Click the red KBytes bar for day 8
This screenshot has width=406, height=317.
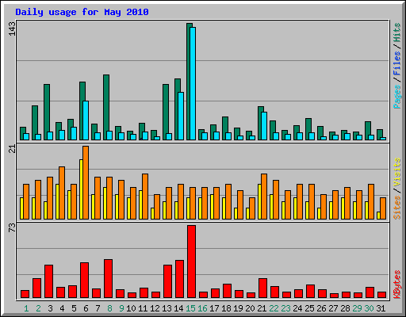pos(108,279)
